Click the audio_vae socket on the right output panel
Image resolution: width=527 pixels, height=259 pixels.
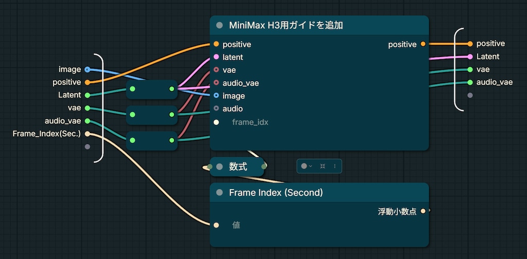click(x=470, y=82)
